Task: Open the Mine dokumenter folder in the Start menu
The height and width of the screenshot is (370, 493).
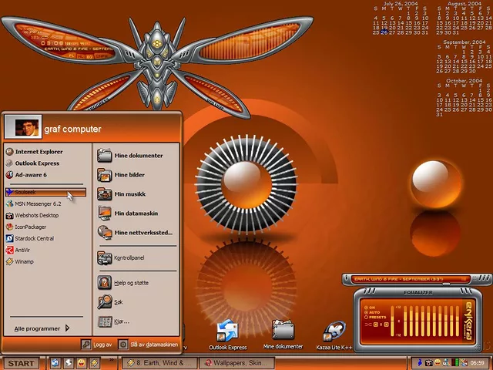Action: click(130, 156)
